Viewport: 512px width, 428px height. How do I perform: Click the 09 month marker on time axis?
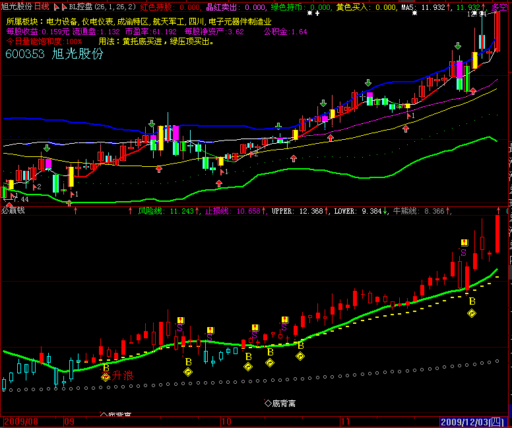pyautogui.click(x=69, y=422)
